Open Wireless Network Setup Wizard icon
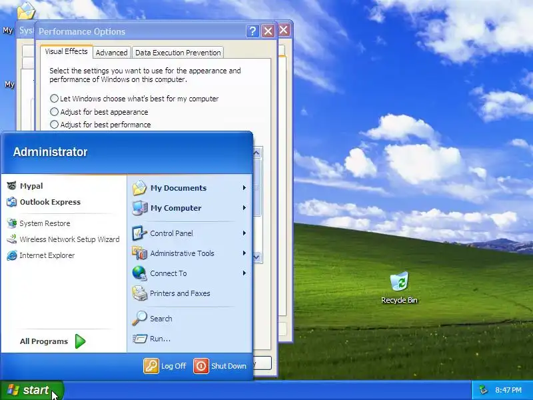Viewport: 533px width, 400px height. [x=11, y=239]
